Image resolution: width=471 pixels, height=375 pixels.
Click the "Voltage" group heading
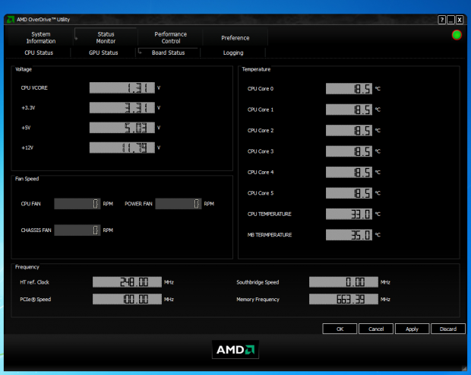(24, 69)
